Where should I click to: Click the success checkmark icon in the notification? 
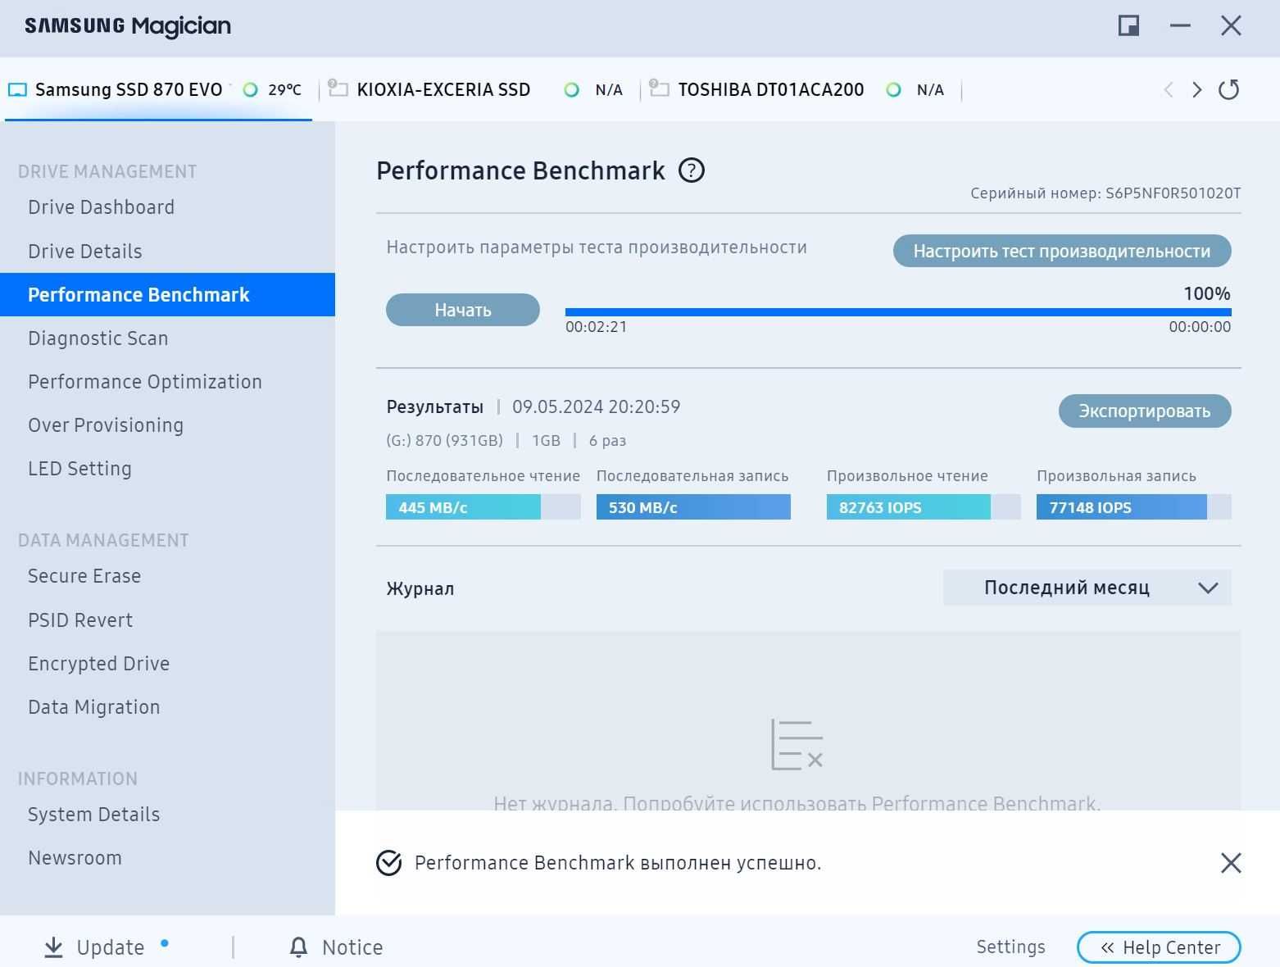tap(388, 862)
